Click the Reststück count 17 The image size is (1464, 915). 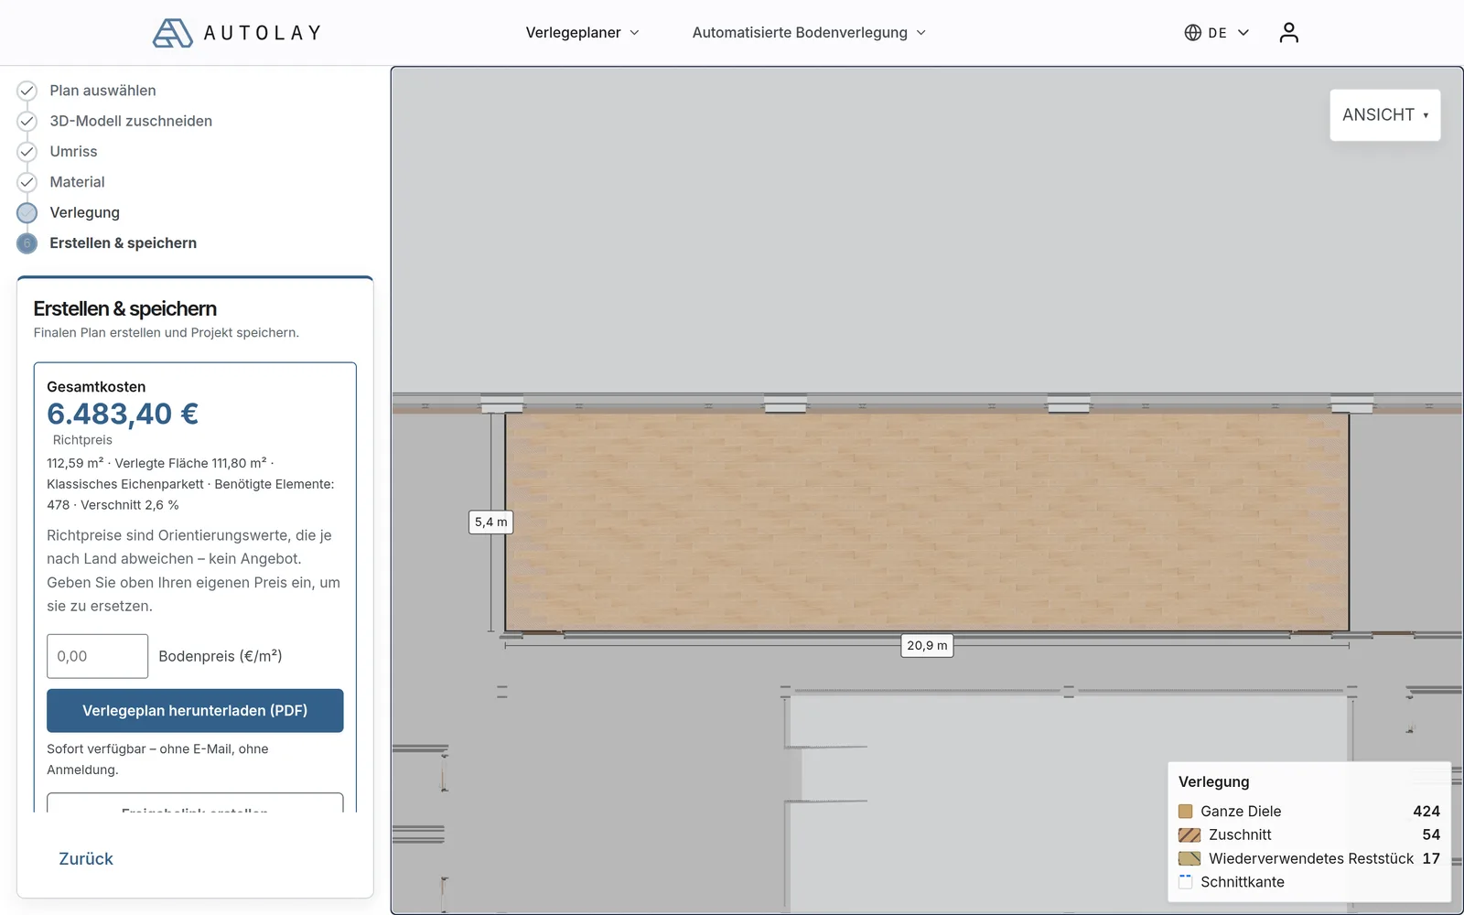[1431, 859]
